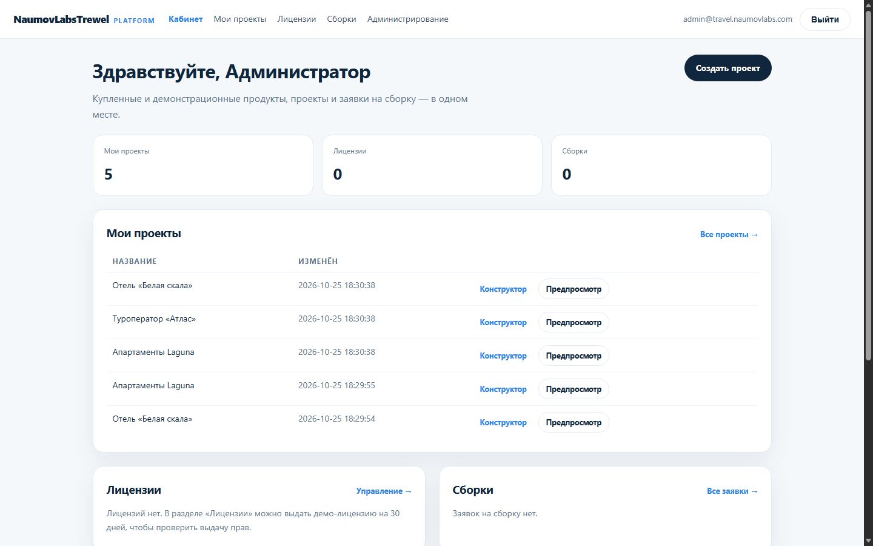Click Предпросмотр for Апартаменты Laguna changed 18:30:38
Viewport: 873px width, 546px height.
coord(574,356)
